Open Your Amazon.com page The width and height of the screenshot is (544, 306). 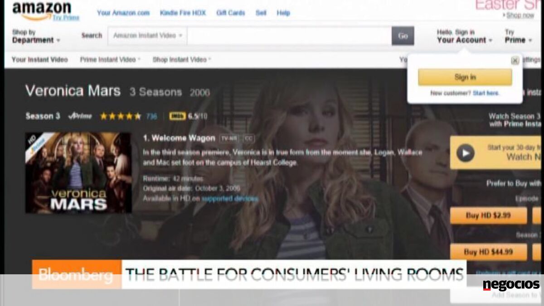123,13
